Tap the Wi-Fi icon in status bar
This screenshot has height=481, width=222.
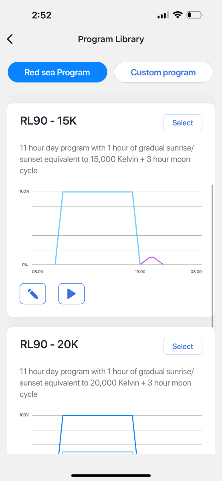click(177, 15)
